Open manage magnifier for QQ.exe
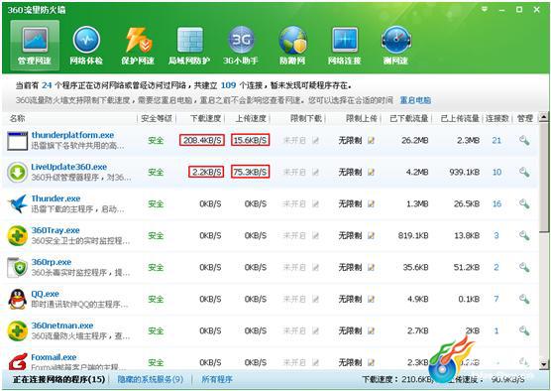This screenshot has height=391, width=551. 524,299
